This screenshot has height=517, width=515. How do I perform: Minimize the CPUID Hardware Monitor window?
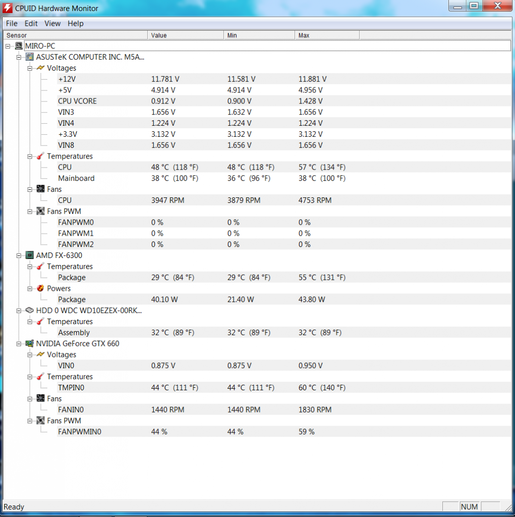(457, 6)
